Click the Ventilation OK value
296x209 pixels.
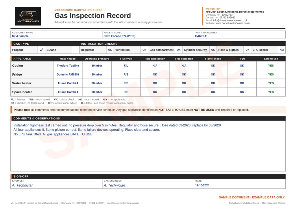tap(144, 50)
